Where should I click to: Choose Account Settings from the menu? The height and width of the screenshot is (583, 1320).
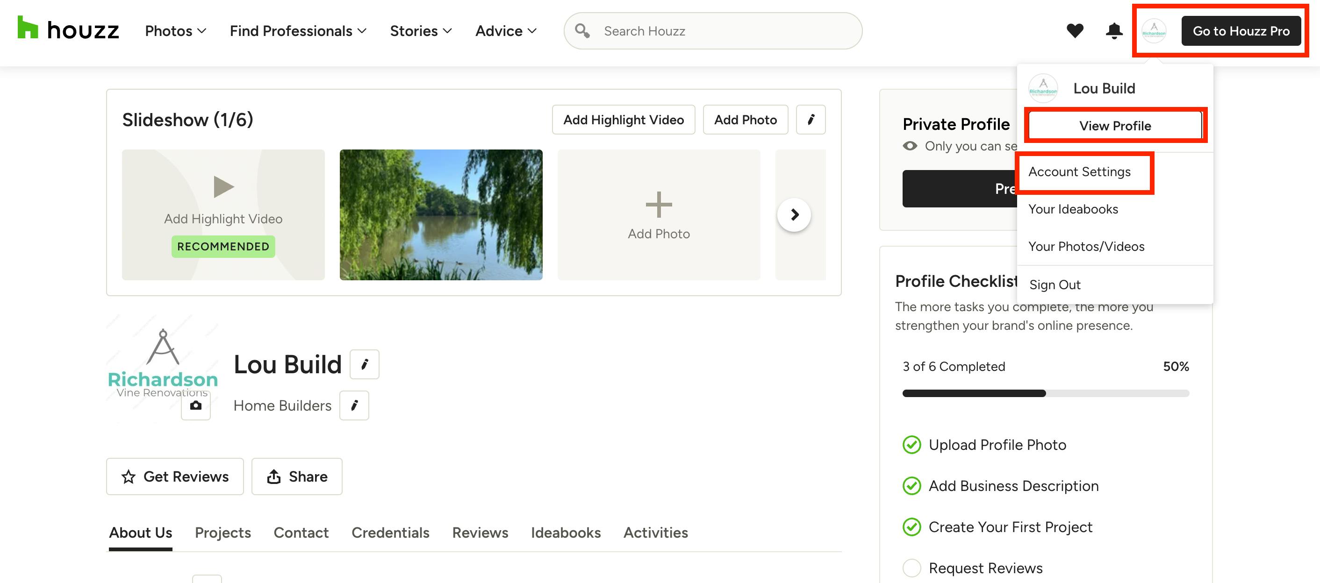point(1079,172)
